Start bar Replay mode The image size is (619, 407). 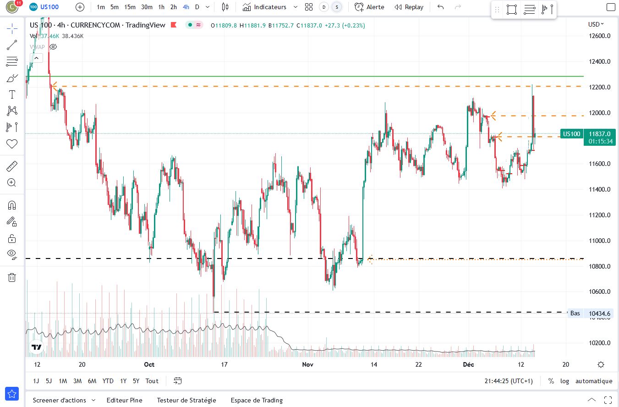coord(409,7)
